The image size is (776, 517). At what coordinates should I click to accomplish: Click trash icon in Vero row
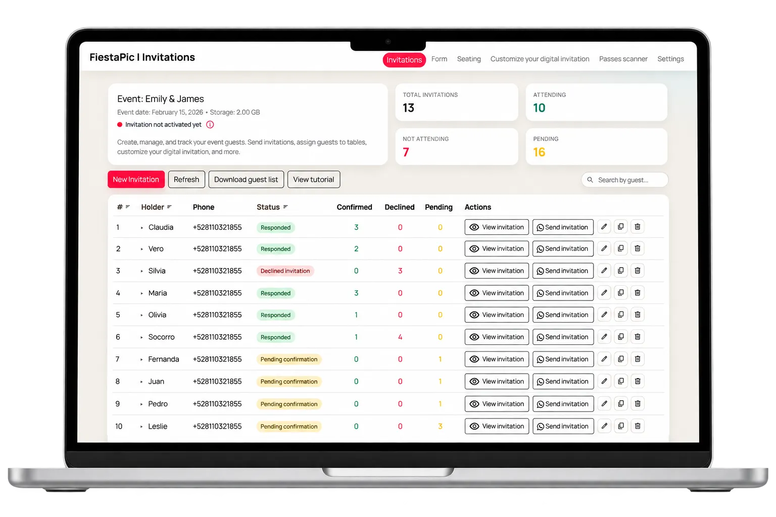click(x=638, y=248)
